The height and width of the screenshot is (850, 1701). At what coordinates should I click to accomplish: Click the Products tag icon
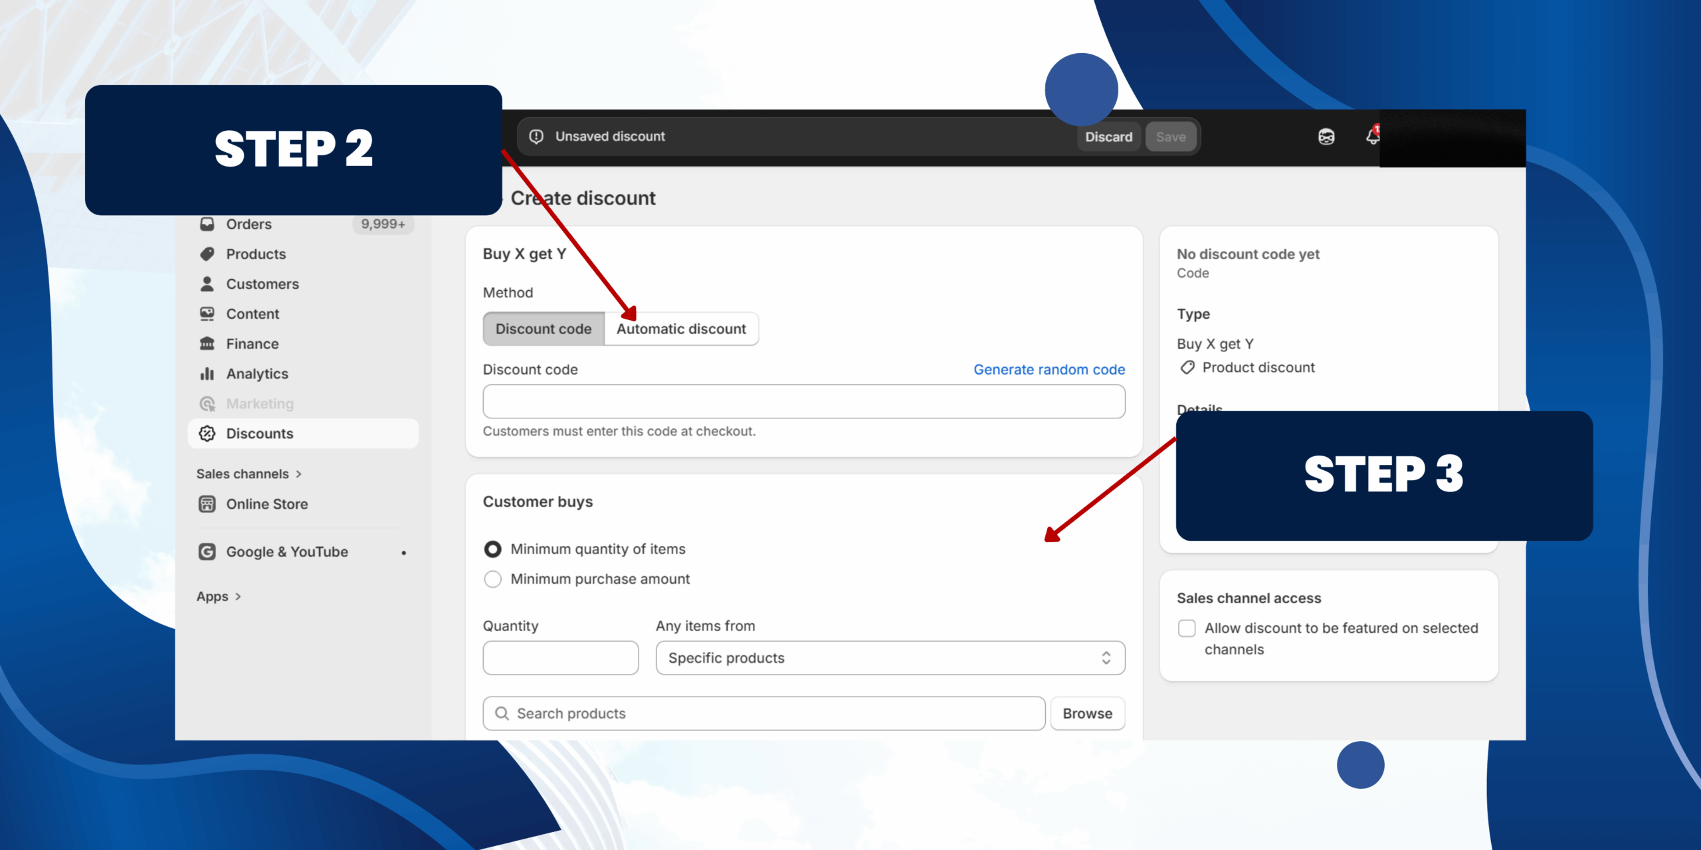point(207,254)
